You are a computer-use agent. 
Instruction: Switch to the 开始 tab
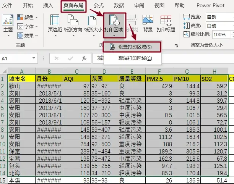point(28,5)
